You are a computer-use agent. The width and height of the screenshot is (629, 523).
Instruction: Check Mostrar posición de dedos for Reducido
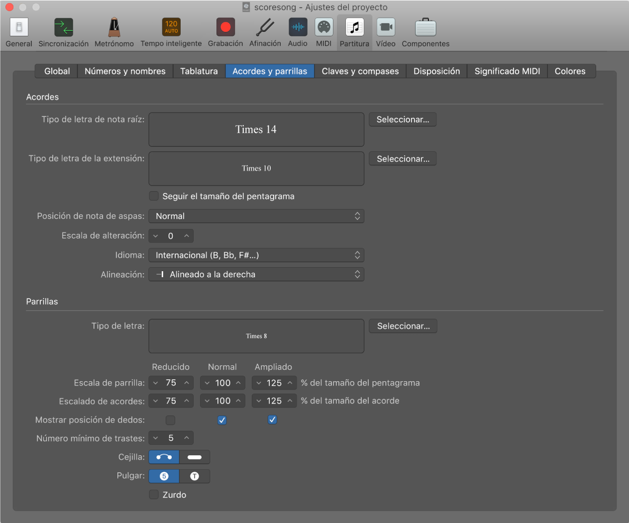(170, 420)
